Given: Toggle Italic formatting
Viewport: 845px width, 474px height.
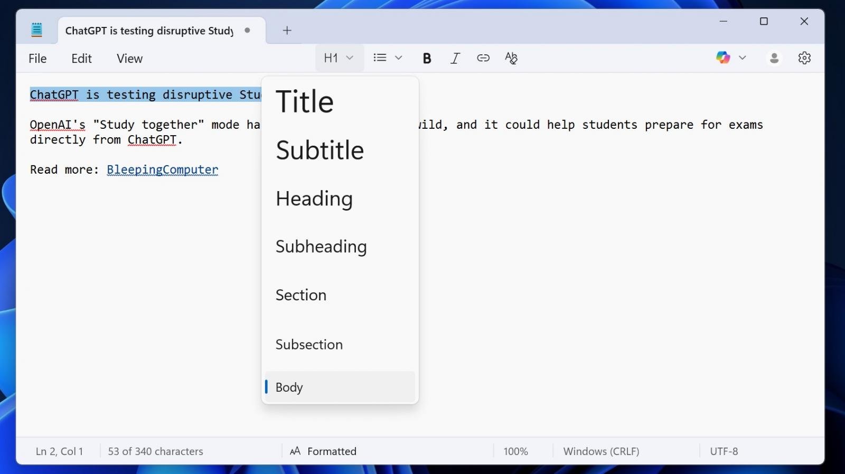Looking at the screenshot, I should [455, 58].
